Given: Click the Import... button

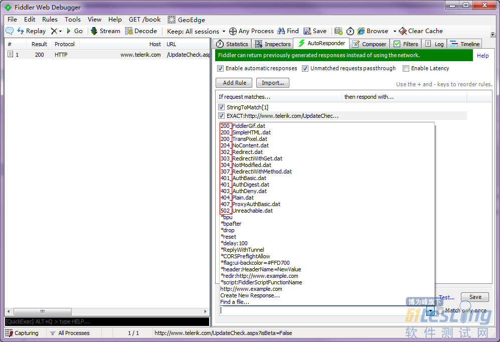Looking at the screenshot, I should coord(273,83).
